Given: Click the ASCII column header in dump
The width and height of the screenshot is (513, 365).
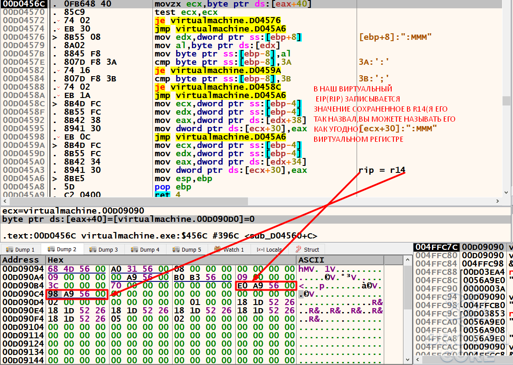Looking at the screenshot, I should point(340,260).
